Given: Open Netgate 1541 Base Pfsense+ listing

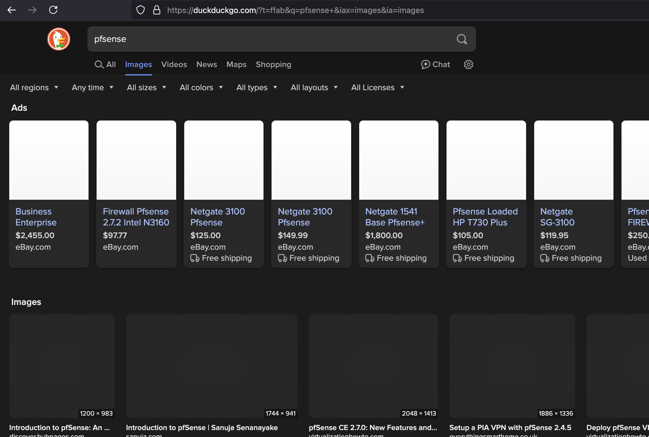Looking at the screenshot, I should coord(395,217).
